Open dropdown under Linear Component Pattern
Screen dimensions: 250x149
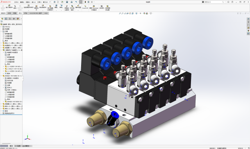(29, 10)
